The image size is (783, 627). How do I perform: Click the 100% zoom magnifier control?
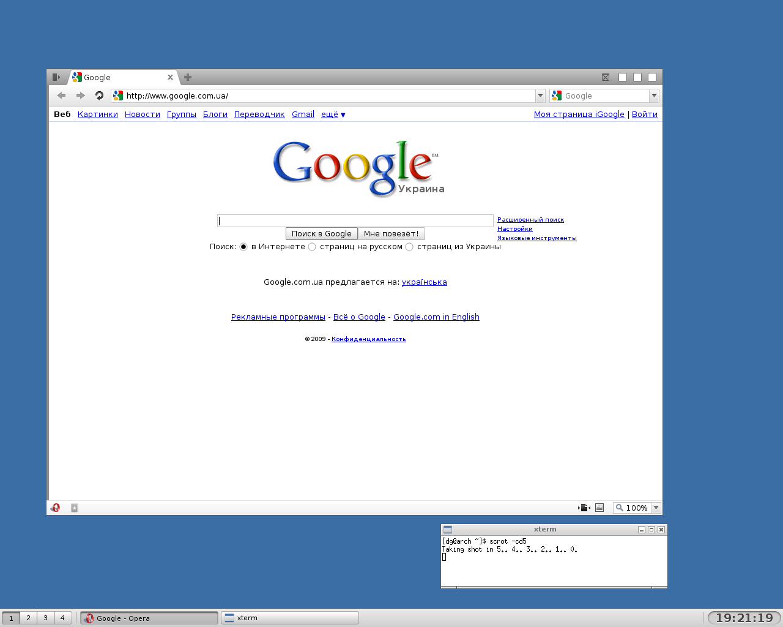632,508
